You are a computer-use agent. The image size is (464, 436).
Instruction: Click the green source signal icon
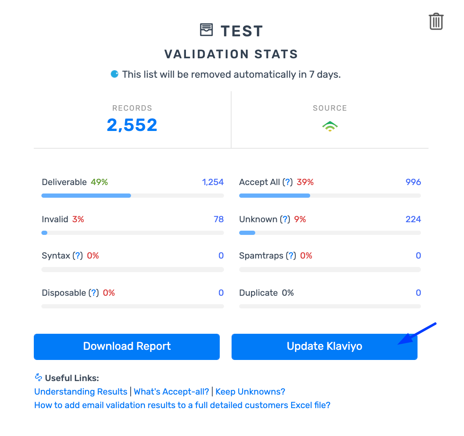pos(330,126)
